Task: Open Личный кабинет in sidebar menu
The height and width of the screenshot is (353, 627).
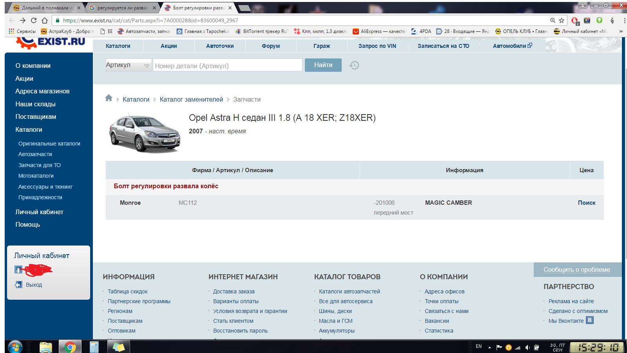Action: (x=39, y=212)
